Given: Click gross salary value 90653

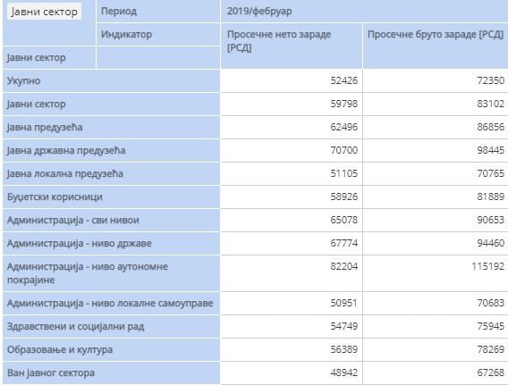Looking at the screenshot, I should click(490, 220).
